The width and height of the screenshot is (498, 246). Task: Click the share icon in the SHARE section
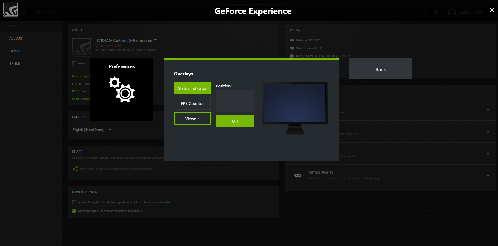(75, 169)
